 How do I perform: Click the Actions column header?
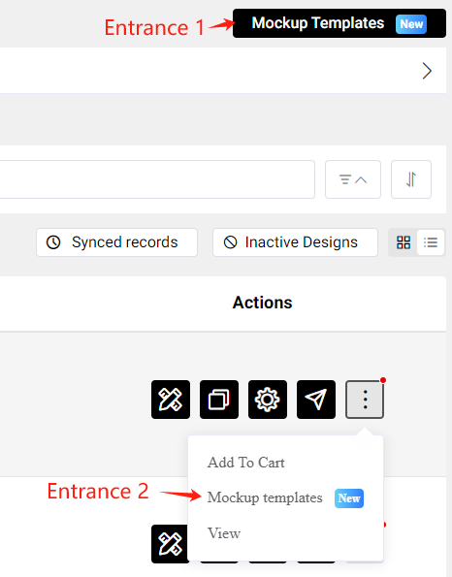click(x=263, y=303)
